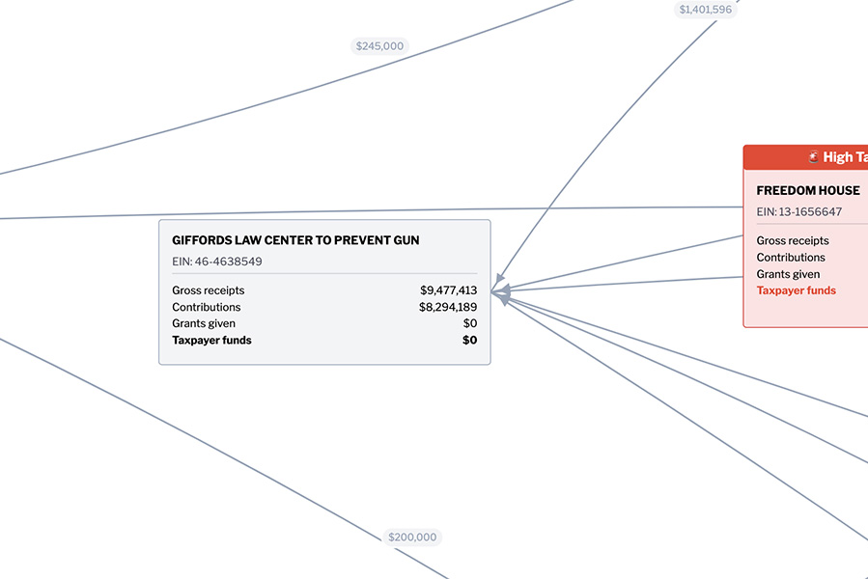The image size is (868, 579).
Task: Click the arrowhead pointing at Giffords node
Action: 501,291
